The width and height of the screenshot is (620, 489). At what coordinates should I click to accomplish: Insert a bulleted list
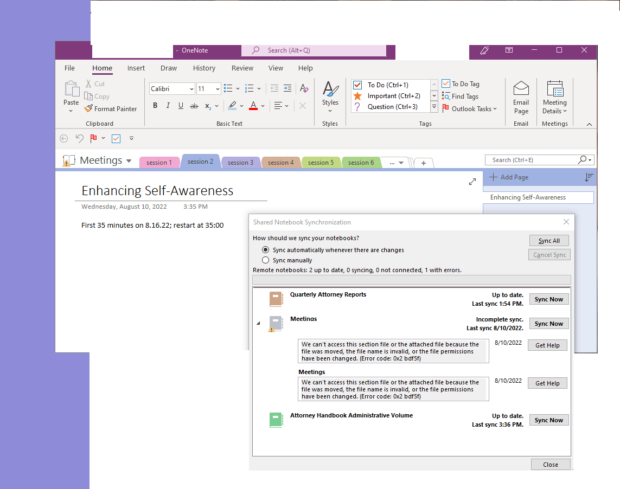(x=228, y=88)
